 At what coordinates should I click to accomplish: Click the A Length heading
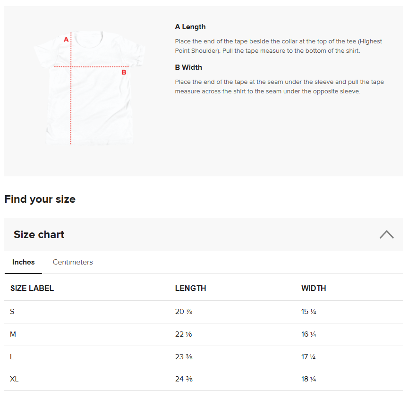tap(190, 27)
